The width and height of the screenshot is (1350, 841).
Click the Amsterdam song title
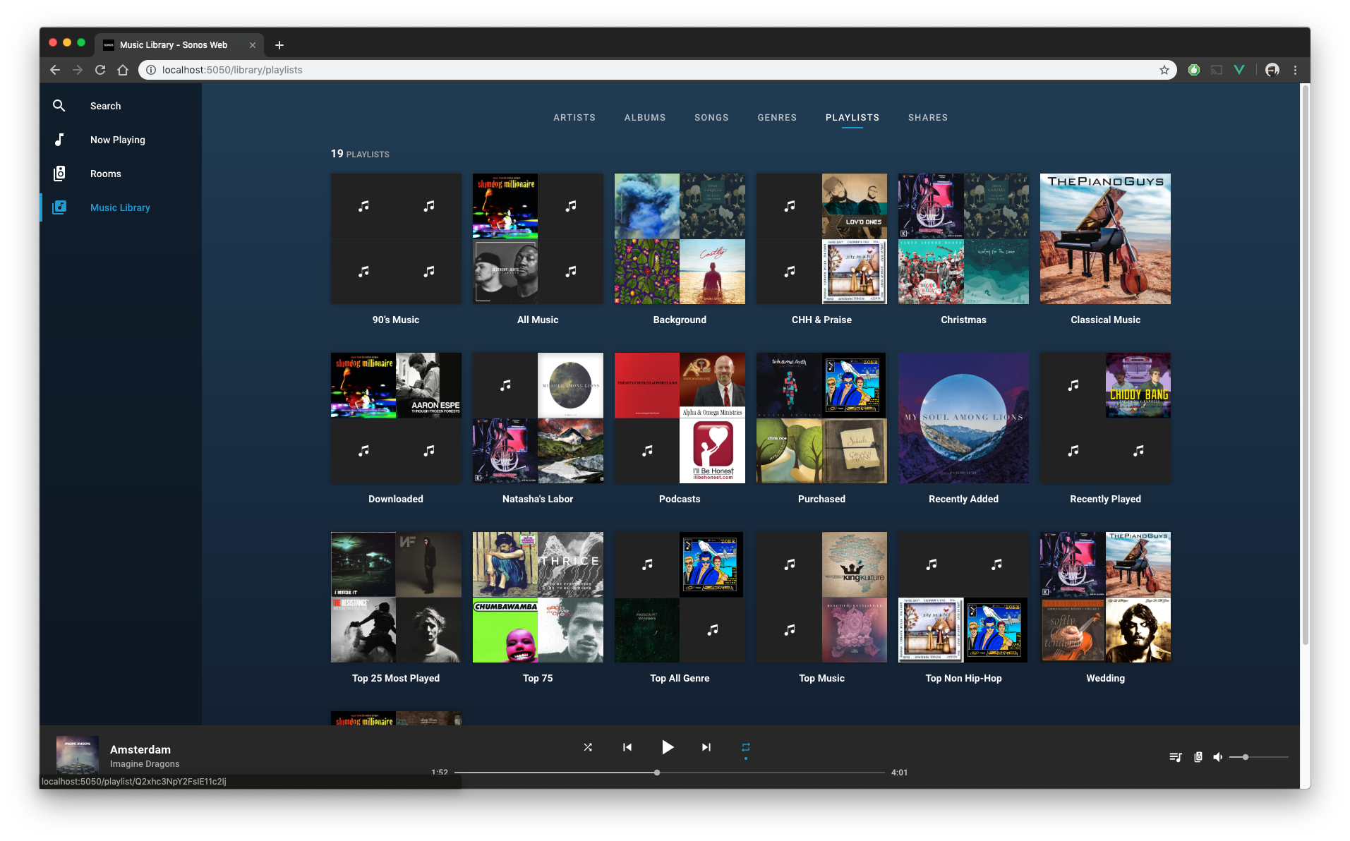coord(140,749)
